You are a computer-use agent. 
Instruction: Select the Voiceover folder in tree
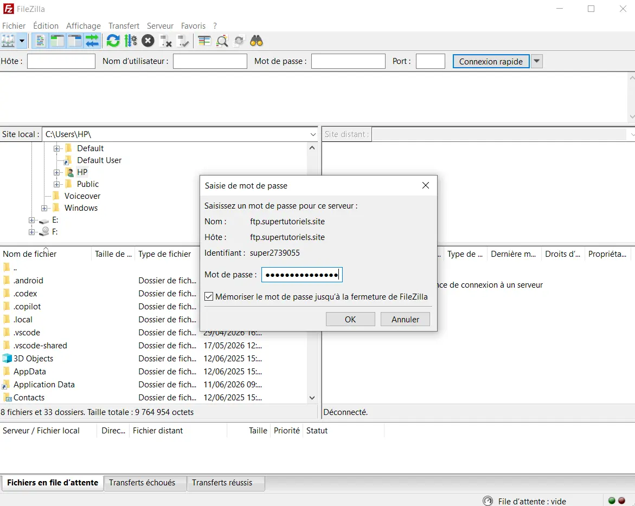[82, 196]
